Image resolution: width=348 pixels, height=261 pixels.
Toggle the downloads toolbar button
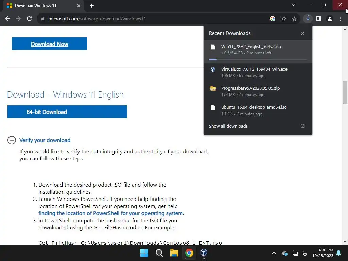click(308, 19)
